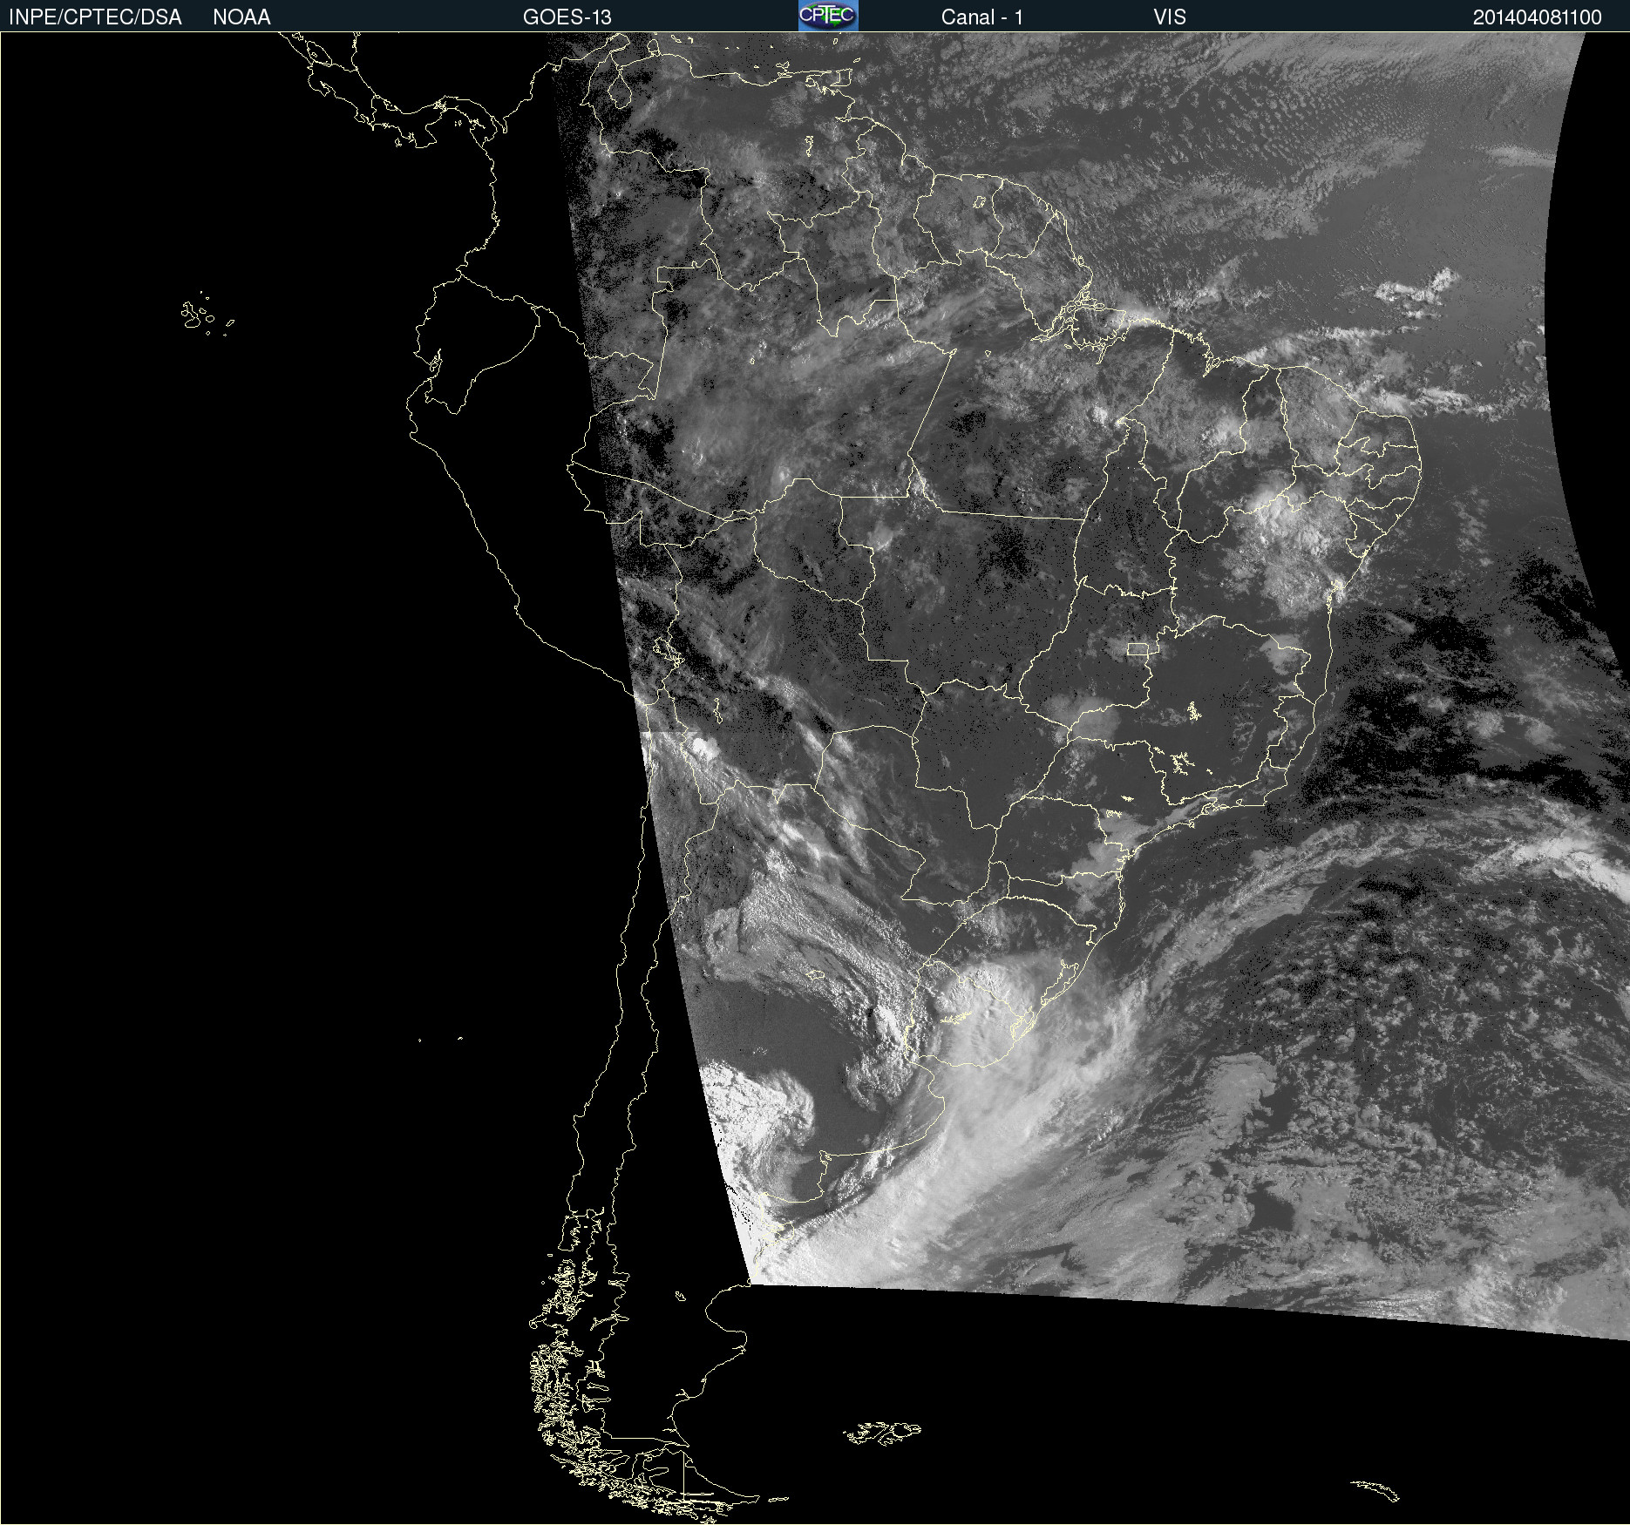Viewport: 1630px width, 1525px height.
Task: Select the INPE/CPTEC/DSA header text
Action: 95,17
